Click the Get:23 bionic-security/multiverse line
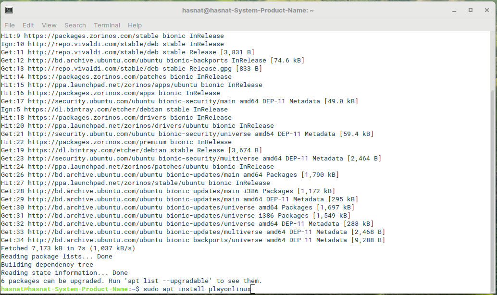The image size is (497, 295). point(191,159)
